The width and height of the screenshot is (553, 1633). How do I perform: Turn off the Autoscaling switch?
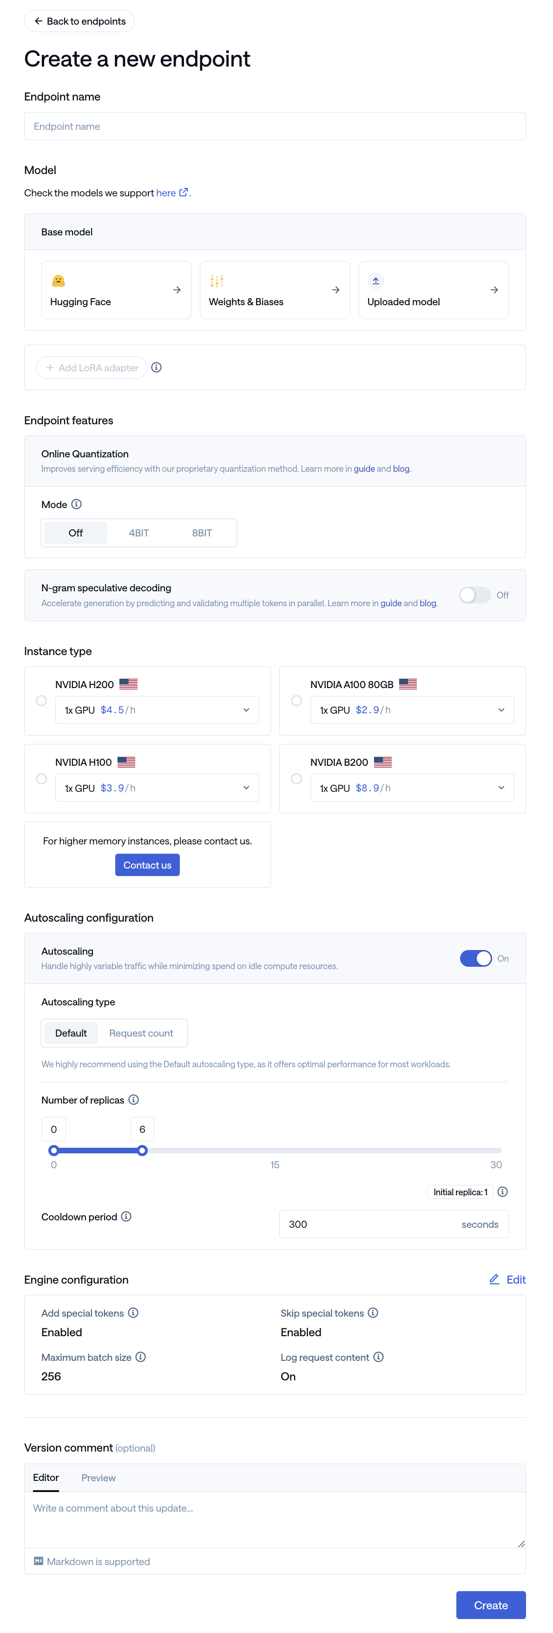476,958
